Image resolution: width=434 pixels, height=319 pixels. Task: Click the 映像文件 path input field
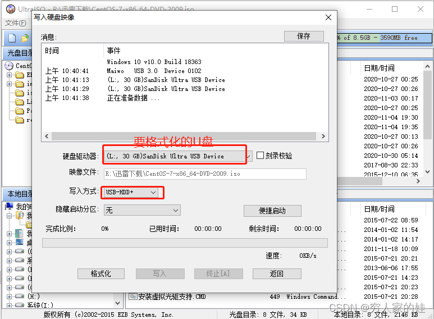(x=205, y=174)
